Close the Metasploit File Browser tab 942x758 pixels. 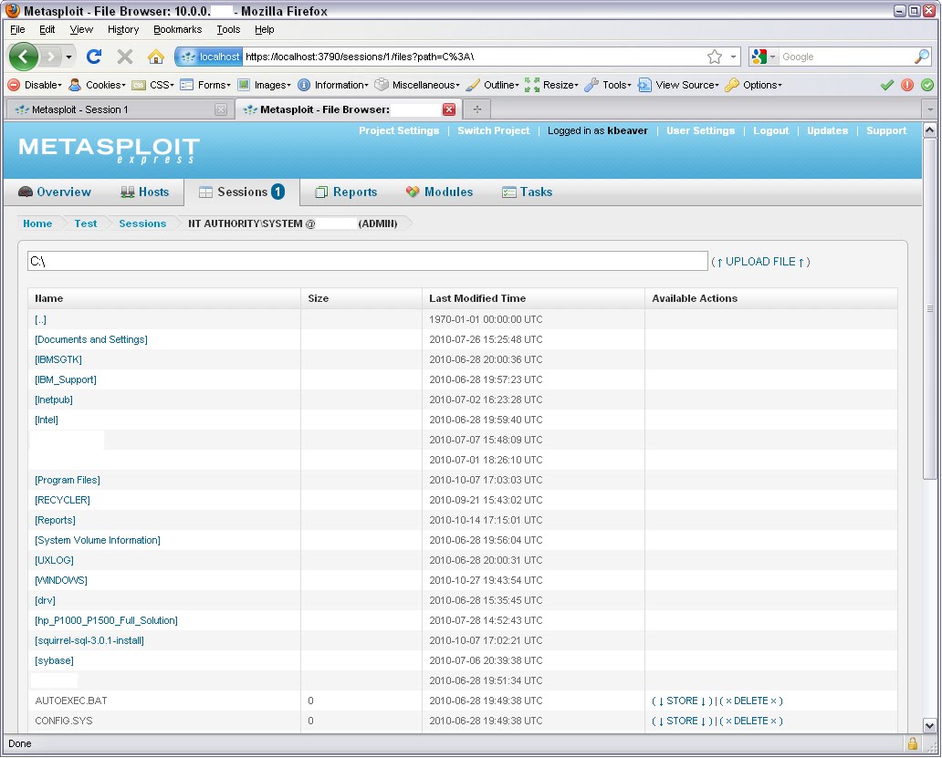(449, 109)
